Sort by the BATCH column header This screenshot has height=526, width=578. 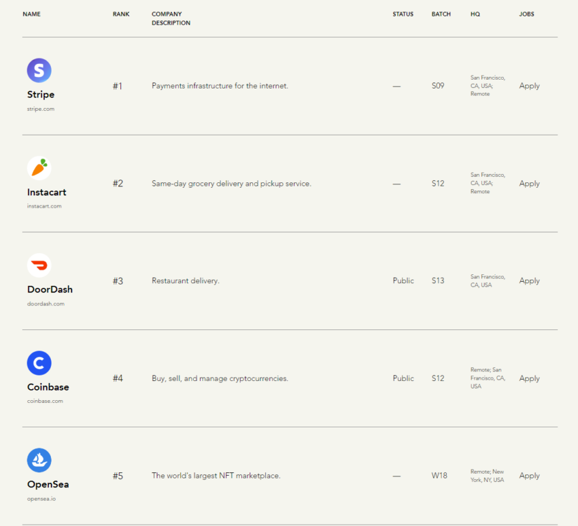point(441,14)
